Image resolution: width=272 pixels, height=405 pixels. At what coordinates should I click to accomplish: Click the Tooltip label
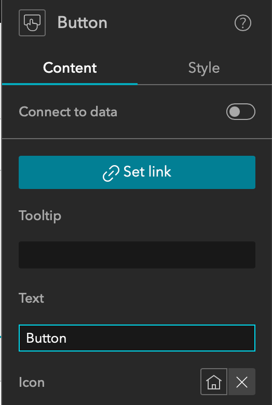[40, 215]
